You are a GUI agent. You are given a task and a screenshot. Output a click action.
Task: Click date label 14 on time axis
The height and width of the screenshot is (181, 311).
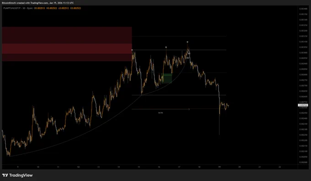[x=118, y=167]
